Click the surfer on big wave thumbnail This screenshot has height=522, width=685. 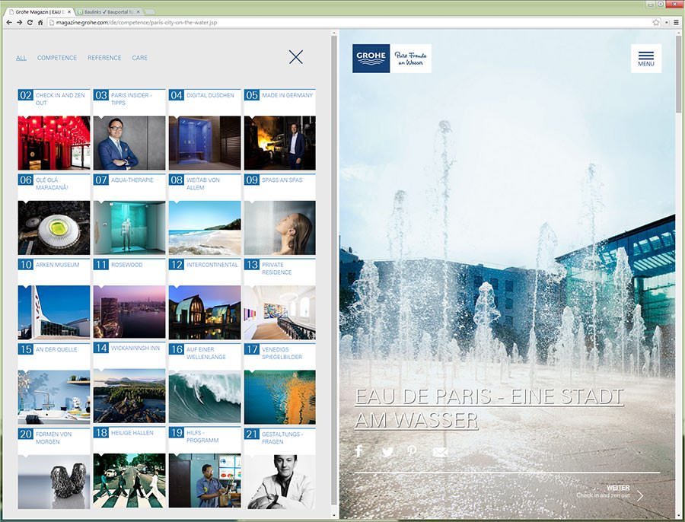(205, 397)
